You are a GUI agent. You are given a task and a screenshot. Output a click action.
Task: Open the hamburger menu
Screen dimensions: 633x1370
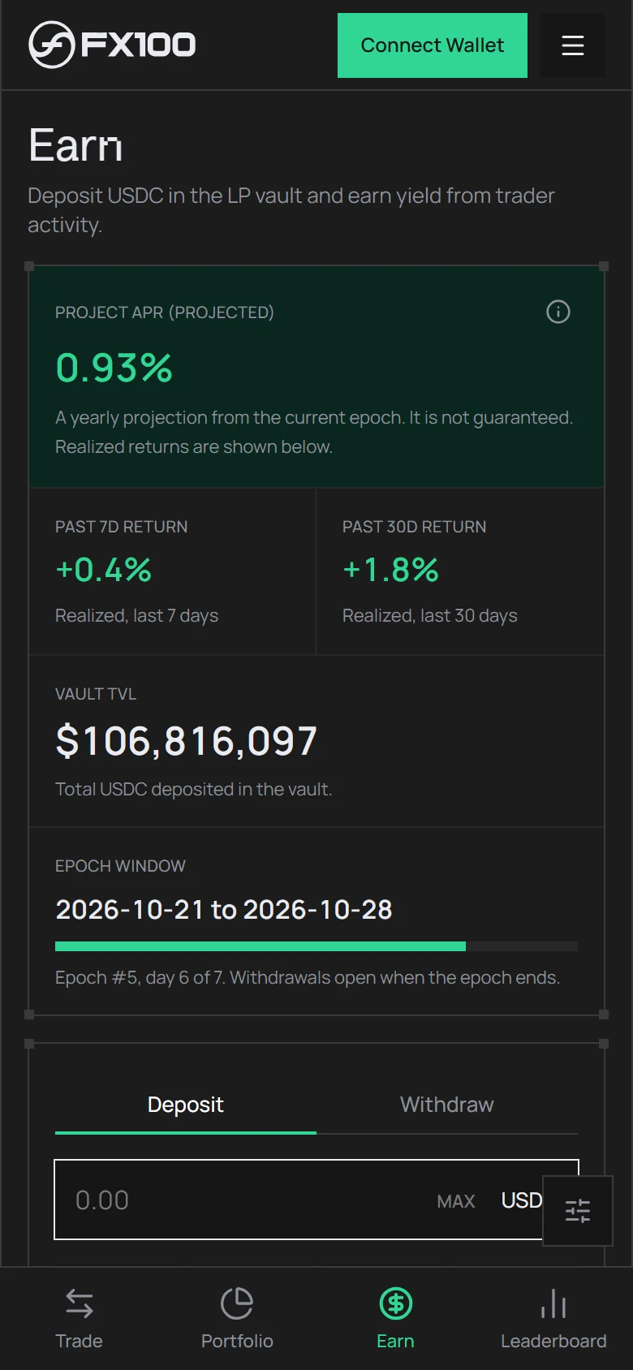click(573, 45)
